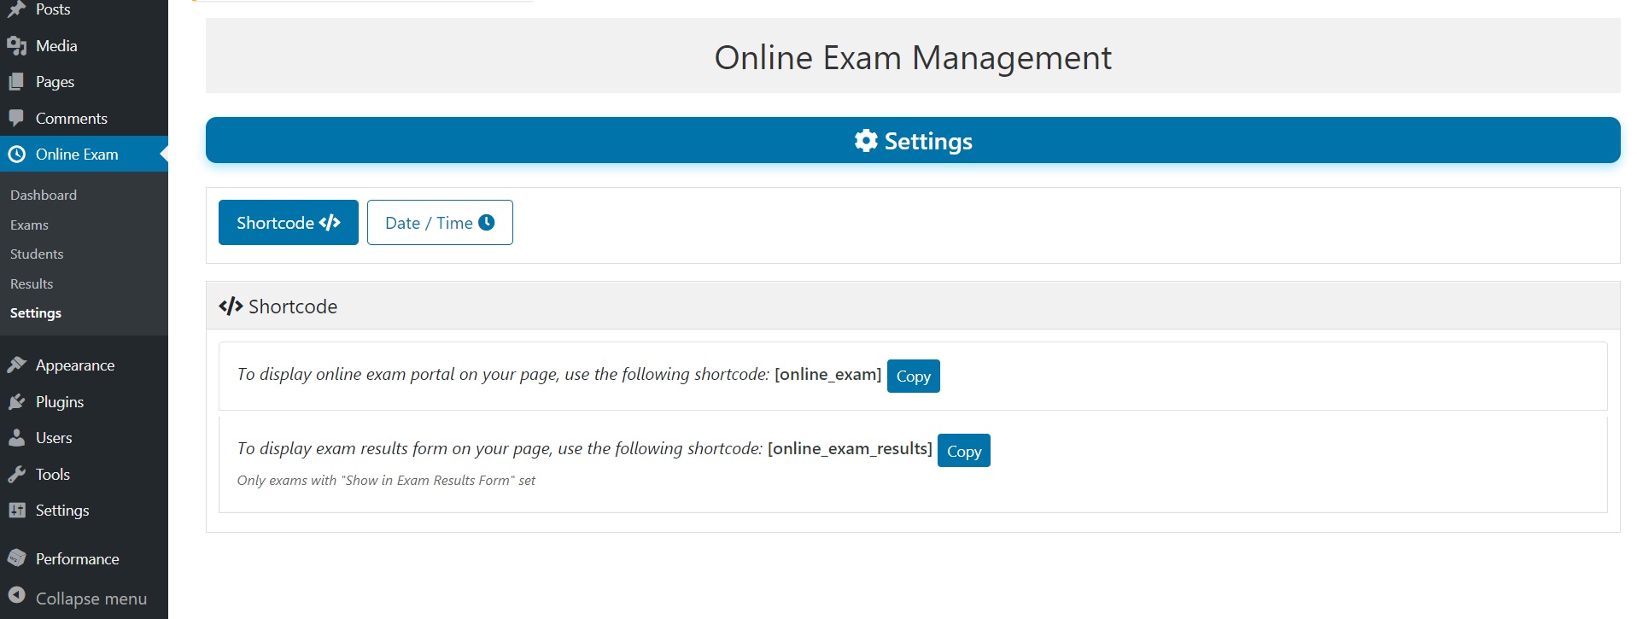The height and width of the screenshot is (619, 1637).
Task: Open the Students submenu item
Action: tap(37, 254)
